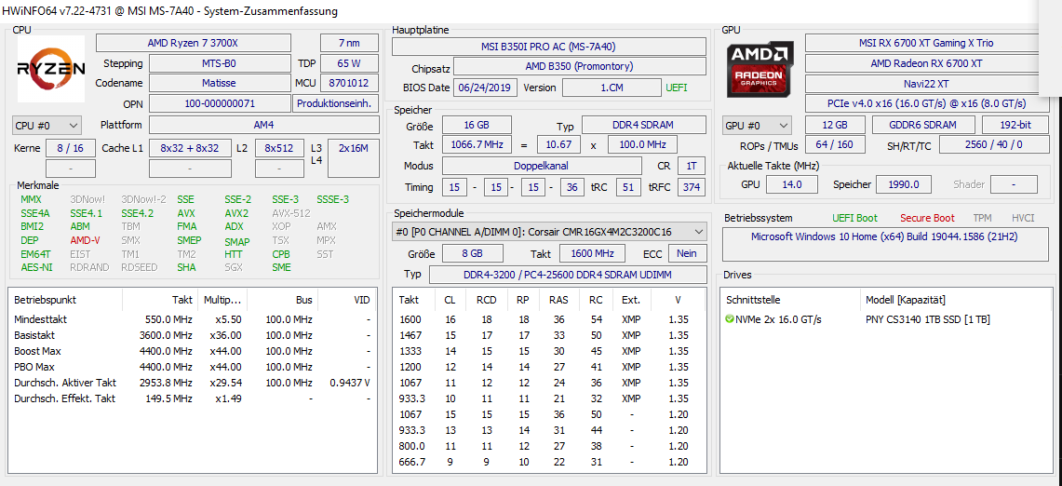
Task: Click the red AMD-V feature label
Action: tap(85, 240)
